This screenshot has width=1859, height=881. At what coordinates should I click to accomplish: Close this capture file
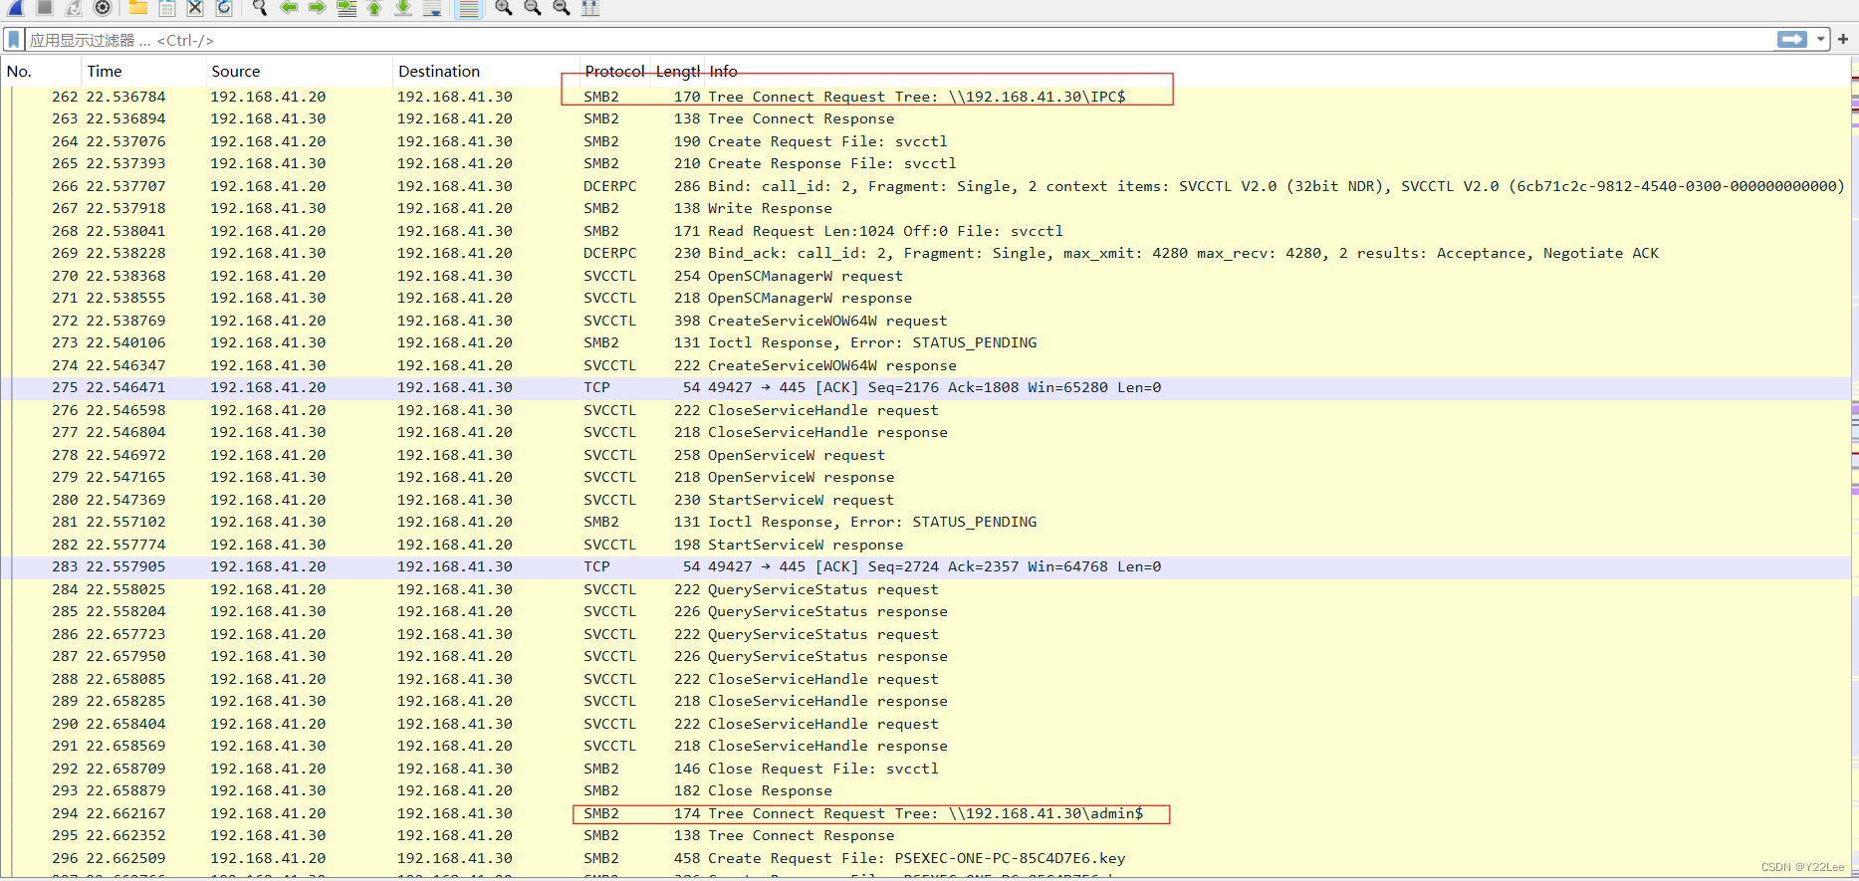click(x=196, y=8)
